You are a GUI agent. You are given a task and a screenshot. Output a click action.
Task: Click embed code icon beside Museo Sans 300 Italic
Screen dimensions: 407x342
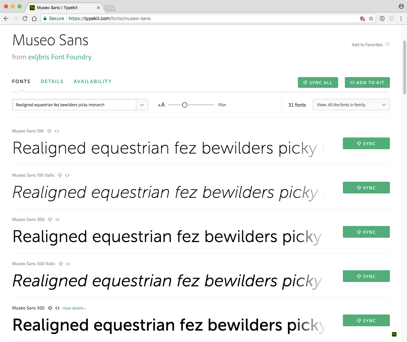click(x=68, y=264)
